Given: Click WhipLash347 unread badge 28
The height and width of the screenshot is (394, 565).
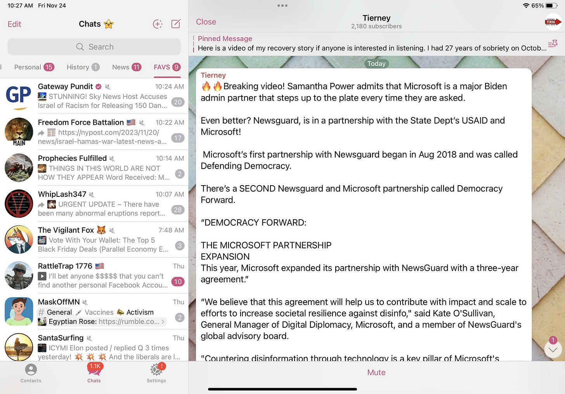Looking at the screenshot, I should (x=178, y=210).
